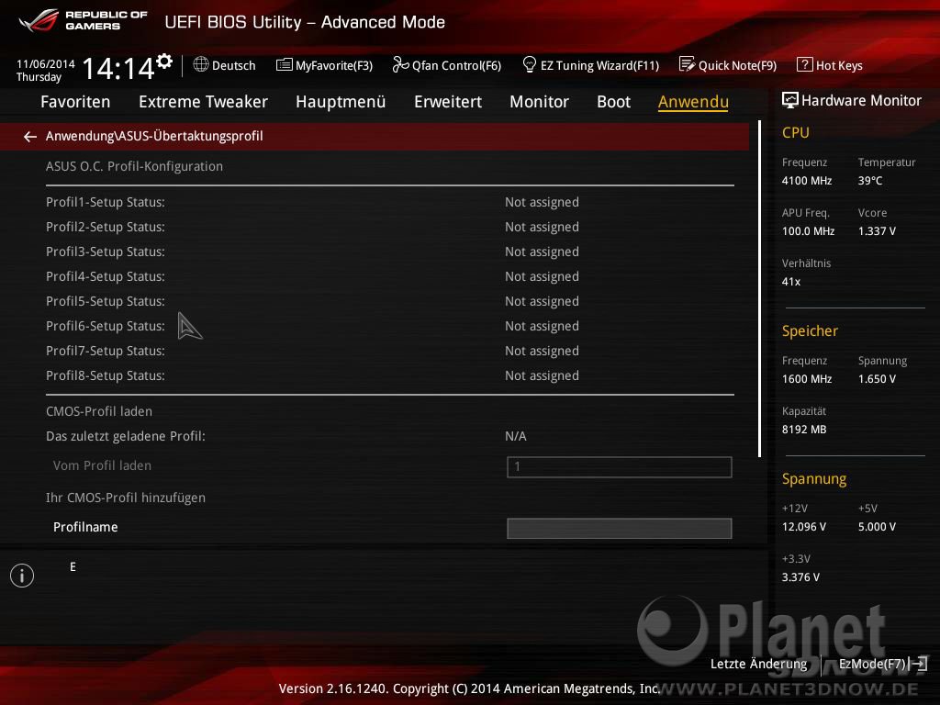
Task: Go to the Erweitert tab
Action: (x=448, y=102)
